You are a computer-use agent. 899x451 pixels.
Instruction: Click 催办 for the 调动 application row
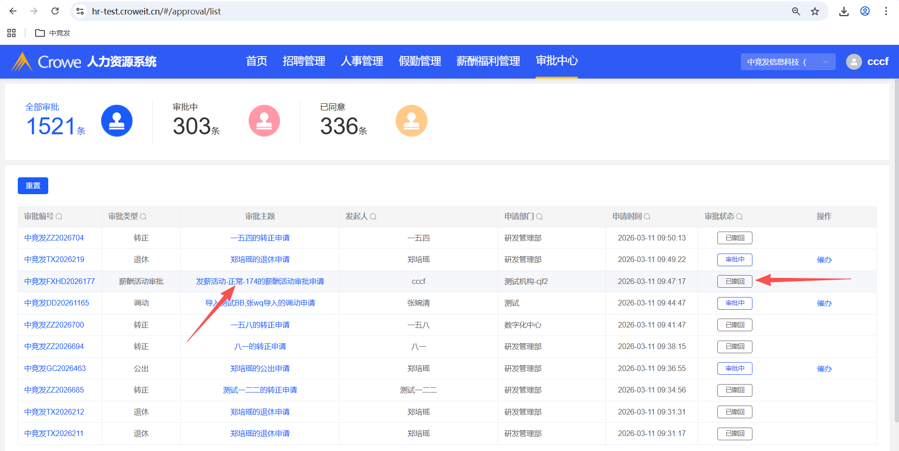click(824, 303)
